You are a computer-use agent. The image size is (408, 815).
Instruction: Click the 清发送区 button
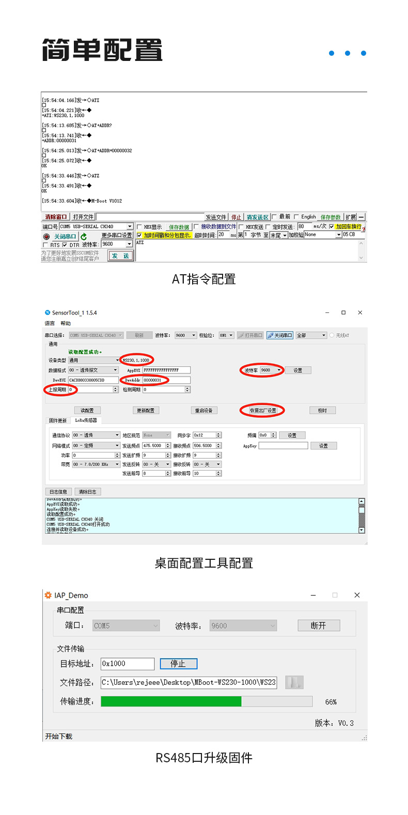tap(257, 217)
